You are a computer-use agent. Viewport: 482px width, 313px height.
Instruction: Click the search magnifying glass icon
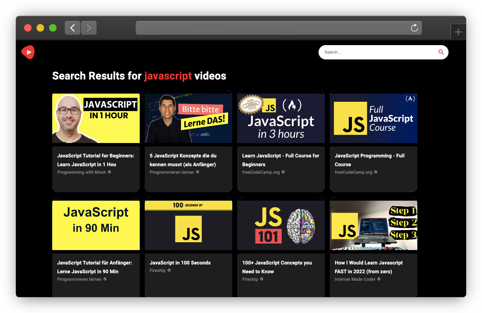click(x=441, y=52)
